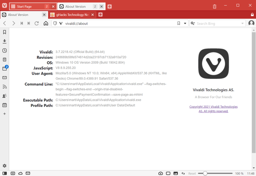Click the Profile Path value
The width and height of the screenshot is (256, 176).
click(x=95, y=105)
